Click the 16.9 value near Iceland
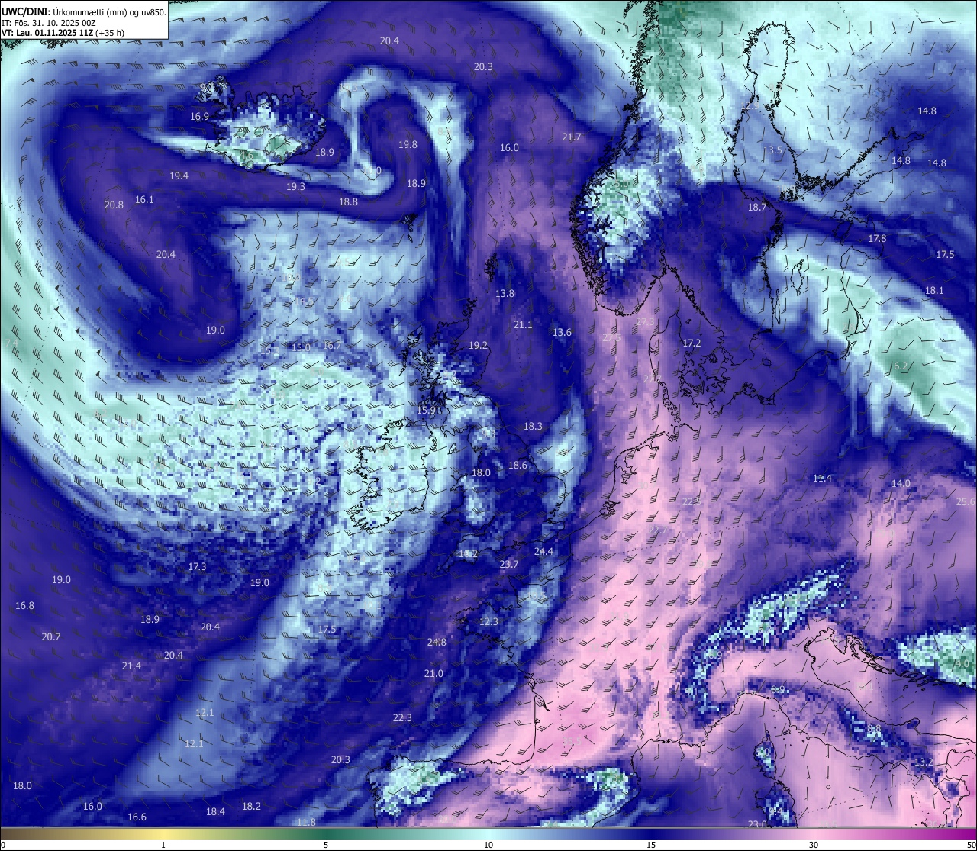977x851 pixels. (199, 117)
